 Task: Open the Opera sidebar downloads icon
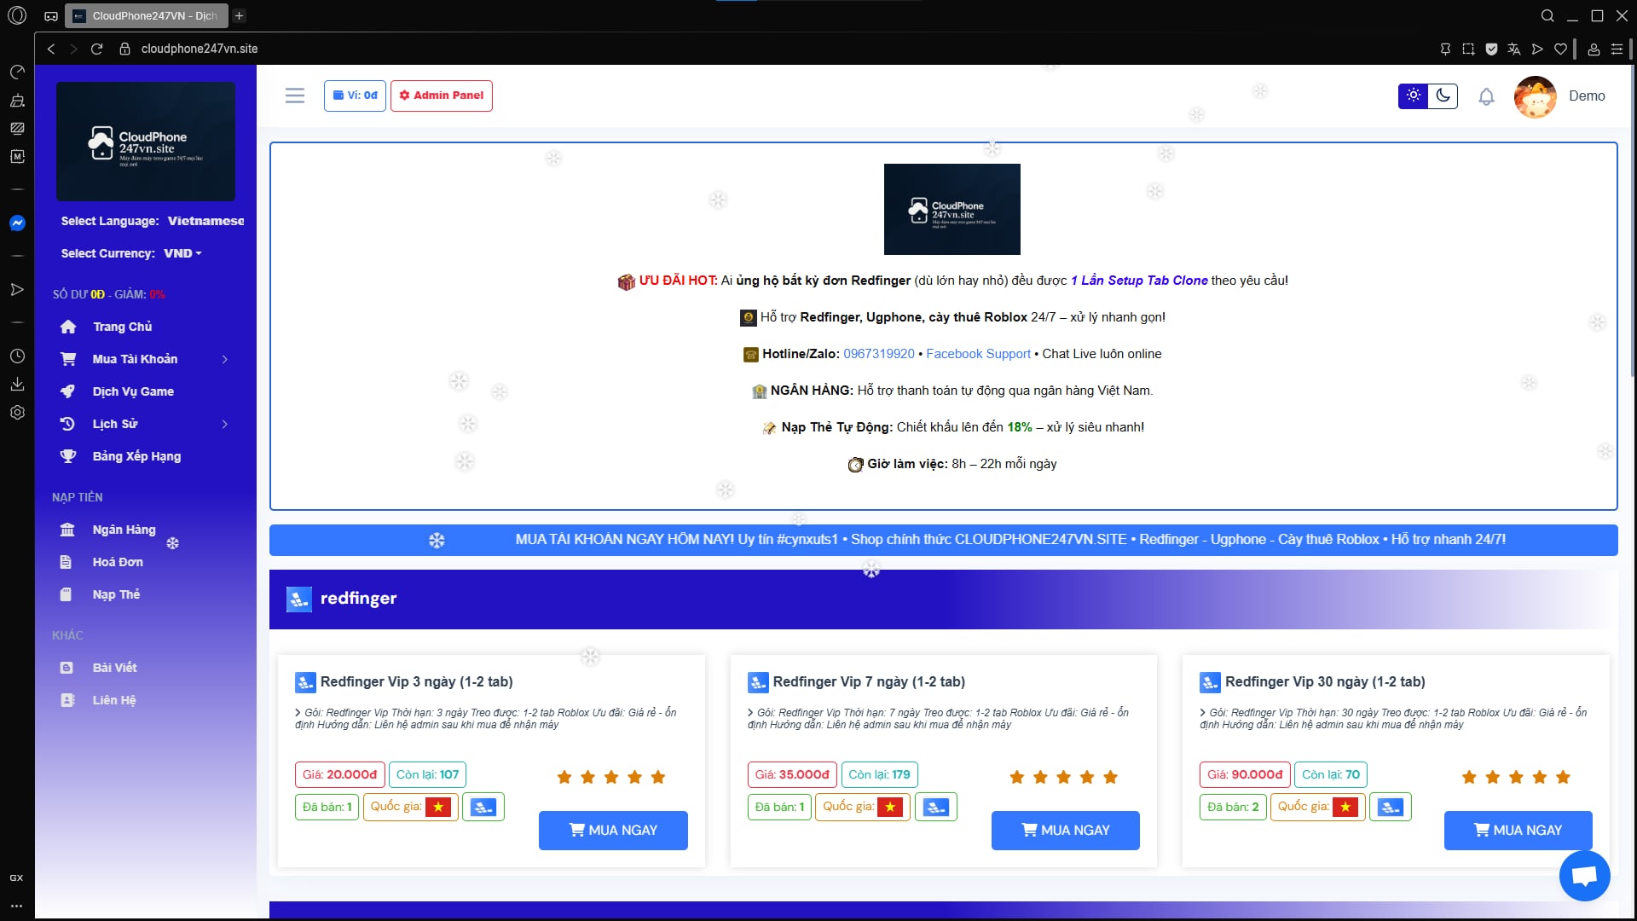click(x=17, y=385)
